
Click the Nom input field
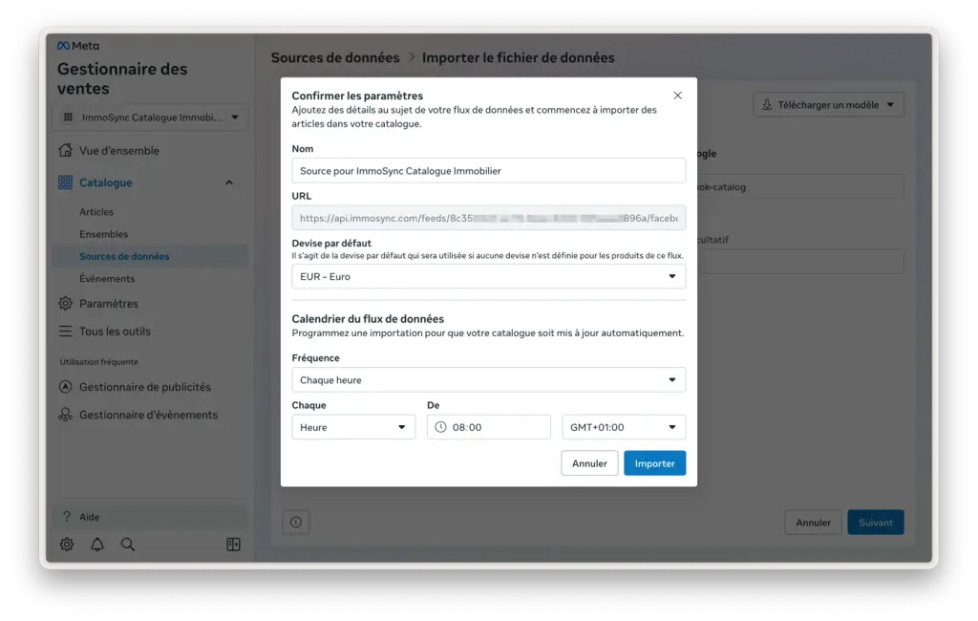tap(488, 170)
